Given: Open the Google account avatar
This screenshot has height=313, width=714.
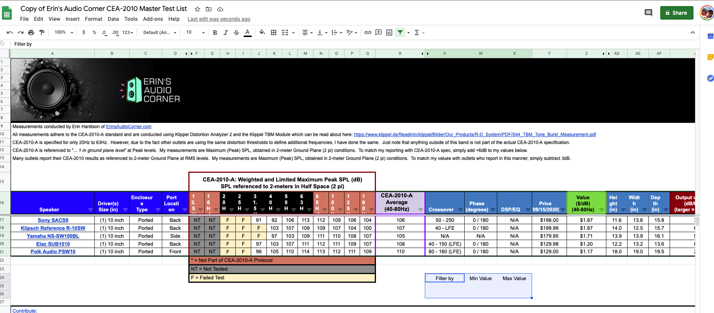Looking at the screenshot, I should (x=707, y=13).
